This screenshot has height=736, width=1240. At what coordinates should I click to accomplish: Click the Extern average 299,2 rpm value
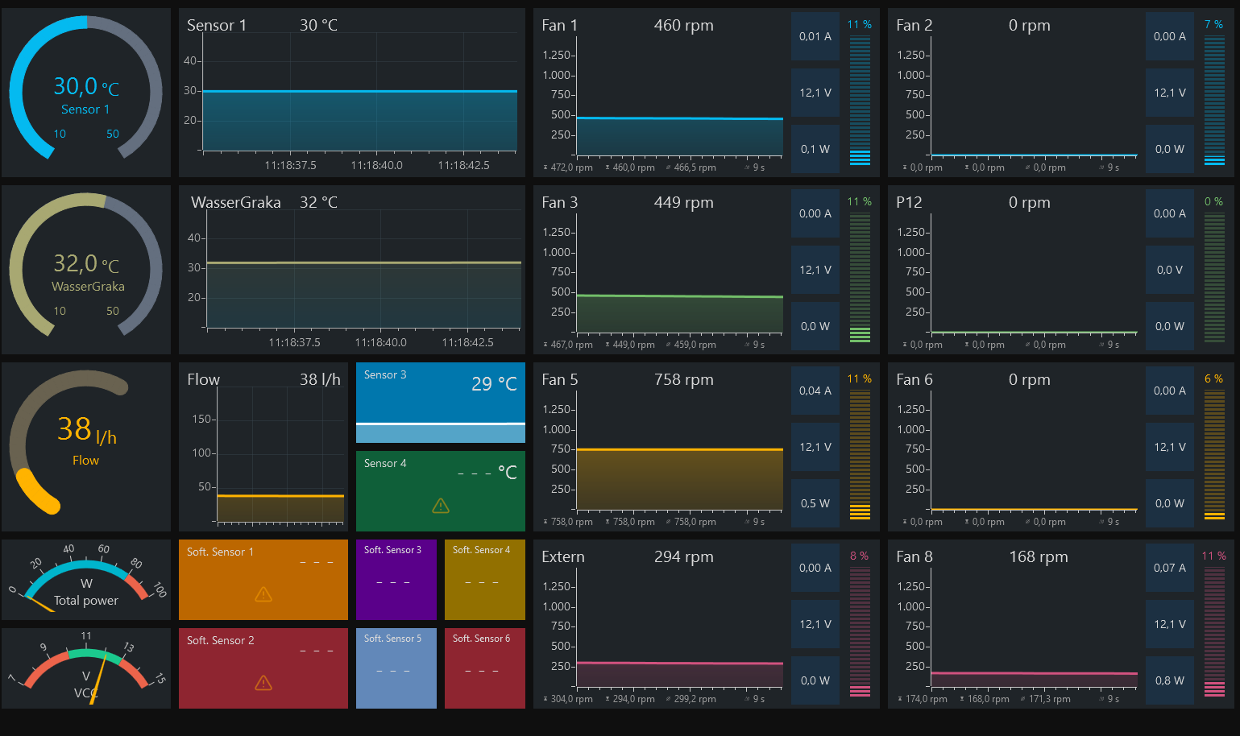tap(695, 699)
